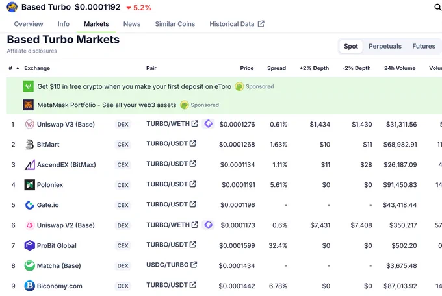This screenshot has height=296, width=442.
Task: Sort by Spread column header
Action: click(276, 68)
